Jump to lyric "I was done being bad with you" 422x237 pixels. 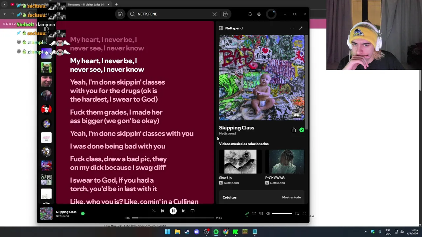pos(117,146)
